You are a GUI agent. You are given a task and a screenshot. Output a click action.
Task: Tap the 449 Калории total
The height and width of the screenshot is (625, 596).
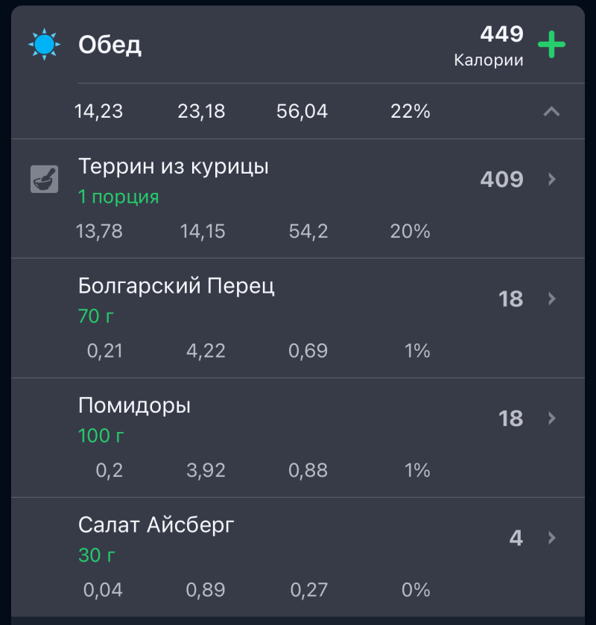tap(489, 46)
